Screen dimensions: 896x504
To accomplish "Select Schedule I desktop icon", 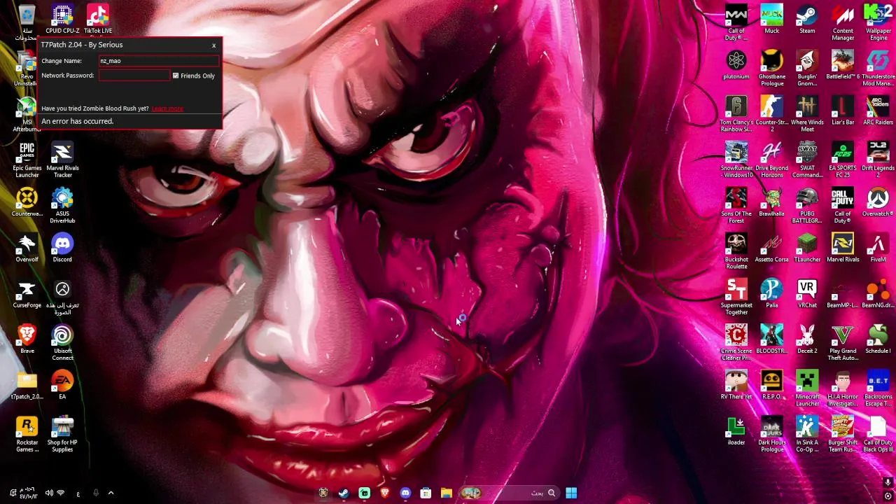I will click(x=878, y=339).
